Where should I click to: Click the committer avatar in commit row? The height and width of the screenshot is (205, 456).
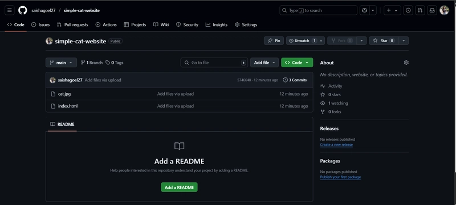52,80
